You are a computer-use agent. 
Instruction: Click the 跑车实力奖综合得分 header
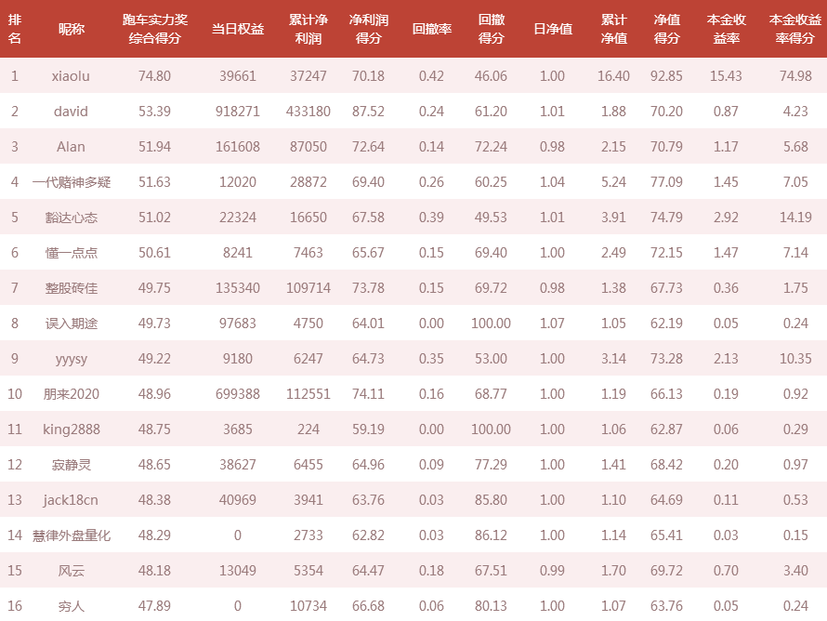pos(154,29)
